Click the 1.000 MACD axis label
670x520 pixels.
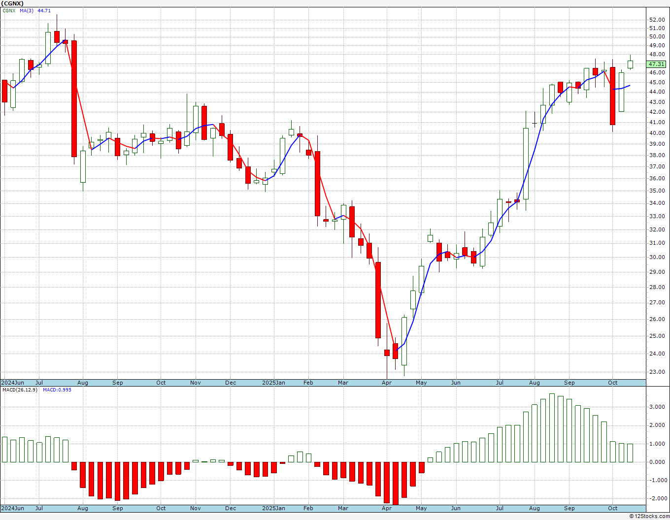(658, 444)
